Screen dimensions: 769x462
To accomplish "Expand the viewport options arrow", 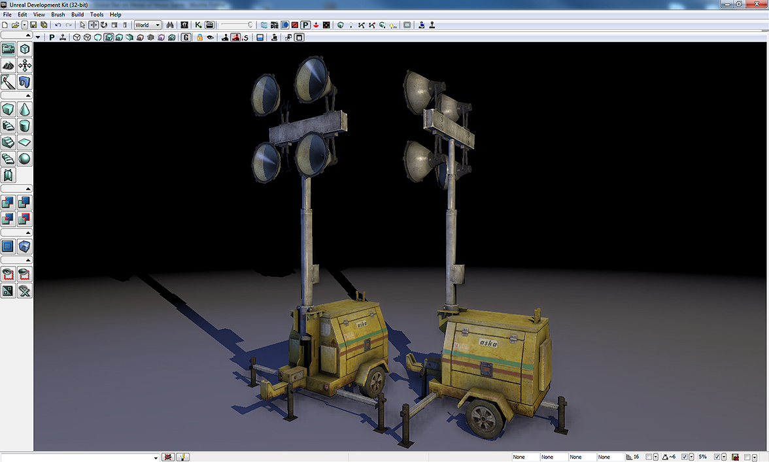I will point(38,37).
